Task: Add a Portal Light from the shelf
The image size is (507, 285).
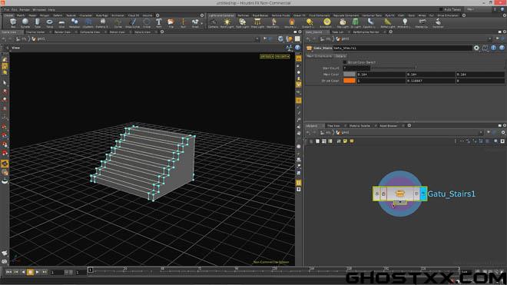Action: (387, 22)
